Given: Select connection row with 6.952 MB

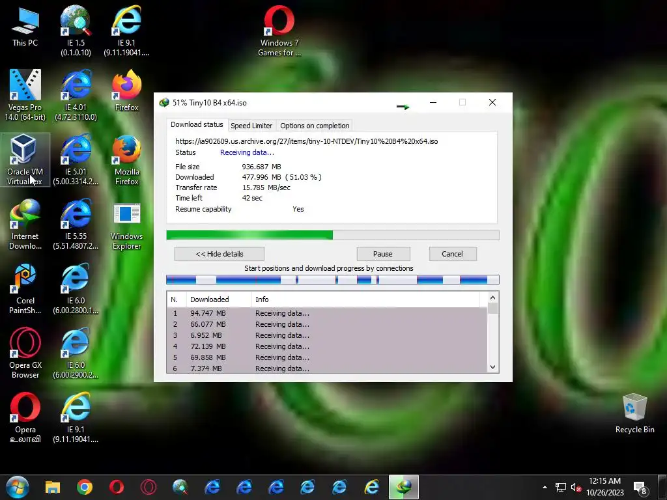Looking at the screenshot, I should click(327, 335).
